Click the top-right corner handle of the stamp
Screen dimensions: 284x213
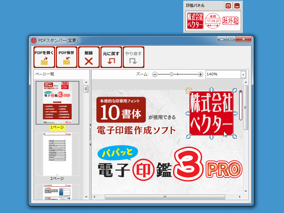click(235, 90)
